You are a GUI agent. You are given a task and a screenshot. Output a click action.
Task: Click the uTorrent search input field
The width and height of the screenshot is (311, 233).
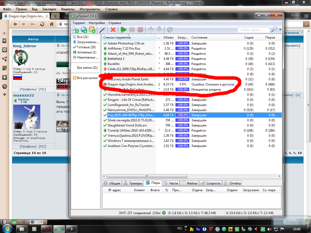pos(254,30)
